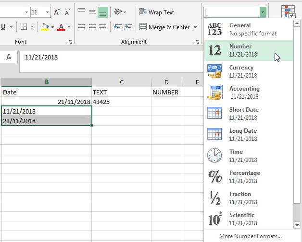Image resolution: width=302 pixels, height=242 pixels.
Task: Click the font size box showing 11
Action: coord(38,12)
